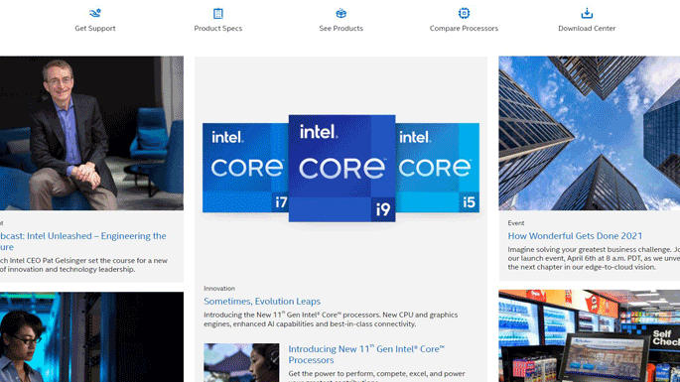Click the Download Center arrow icon
The width and height of the screenshot is (680, 382).
[x=587, y=14]
